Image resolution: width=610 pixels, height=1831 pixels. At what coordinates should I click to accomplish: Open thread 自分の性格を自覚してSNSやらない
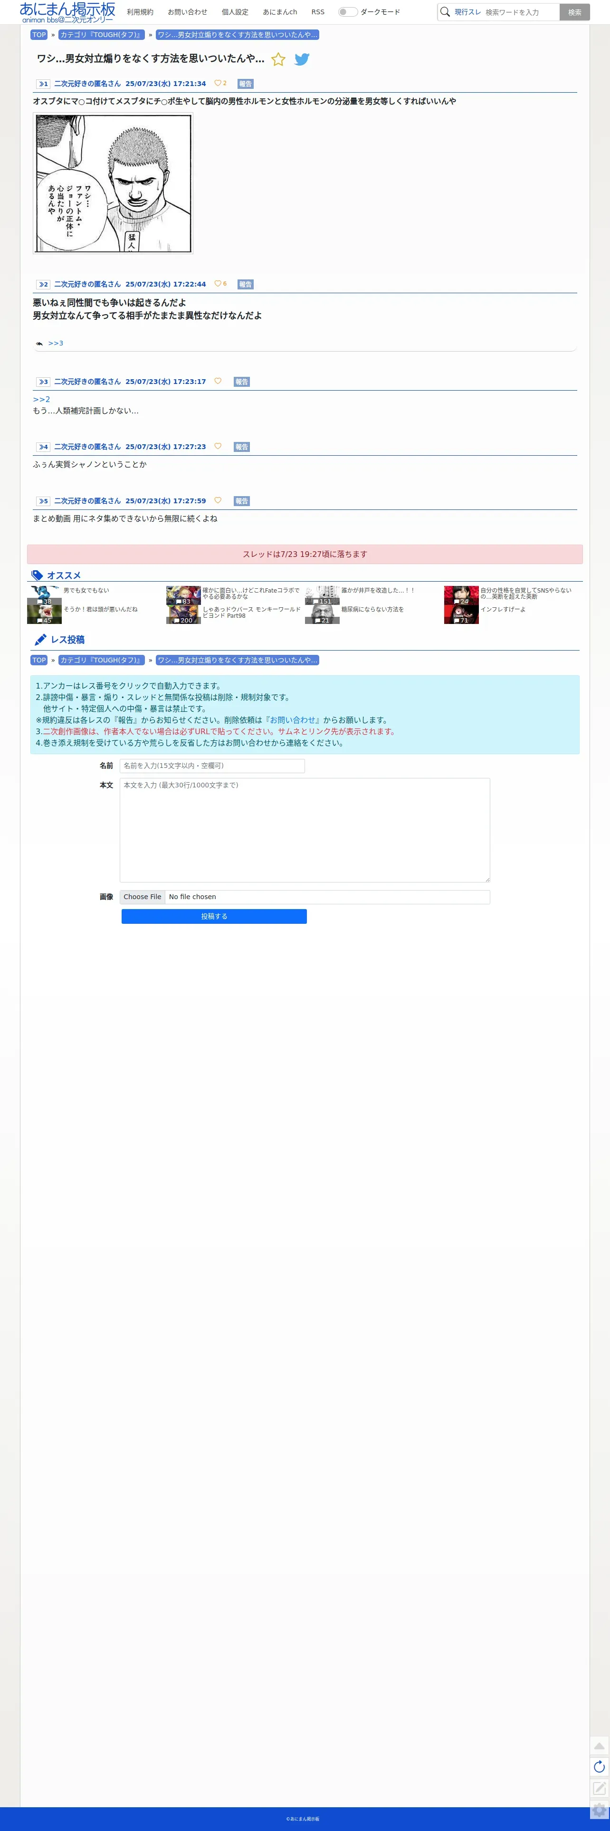[525, 594]
